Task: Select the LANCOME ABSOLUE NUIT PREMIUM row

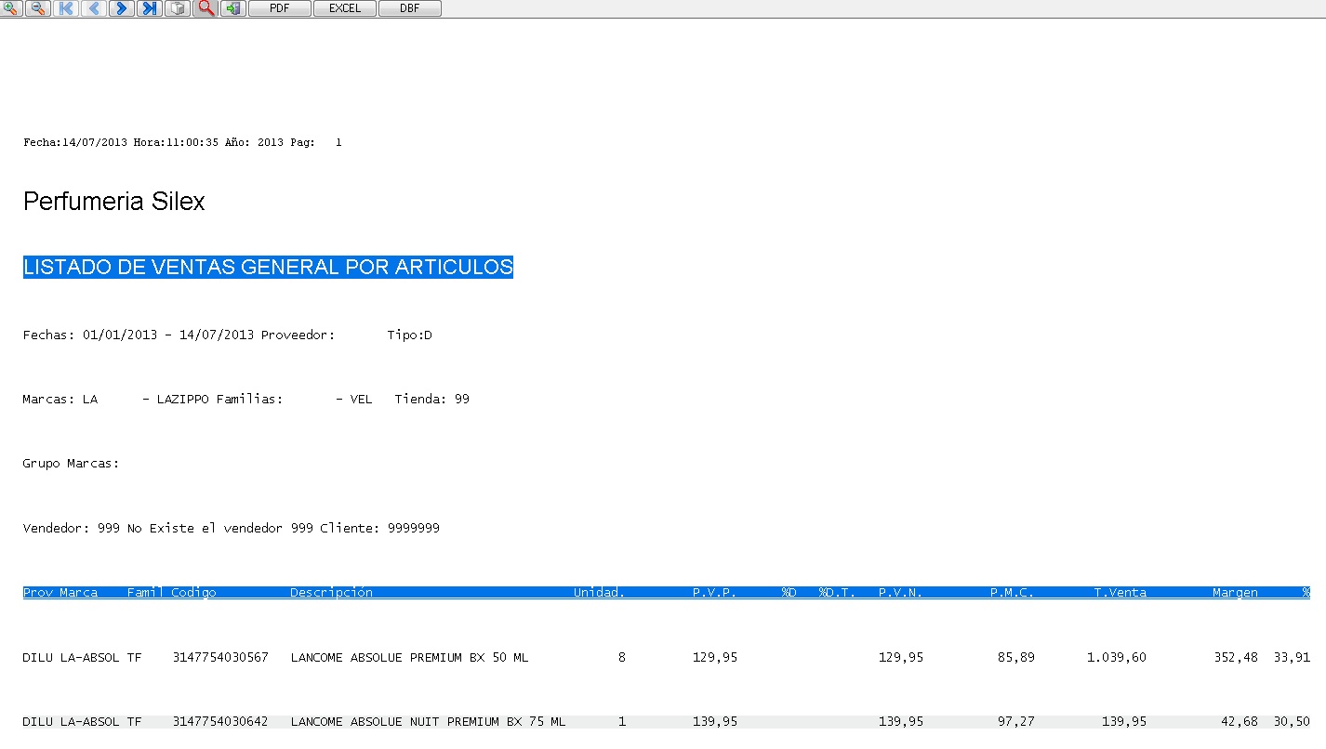Action: [428, 722]
